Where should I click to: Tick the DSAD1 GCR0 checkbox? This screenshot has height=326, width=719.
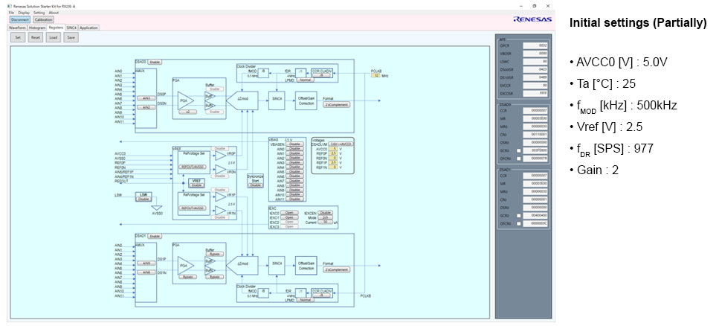518,215
